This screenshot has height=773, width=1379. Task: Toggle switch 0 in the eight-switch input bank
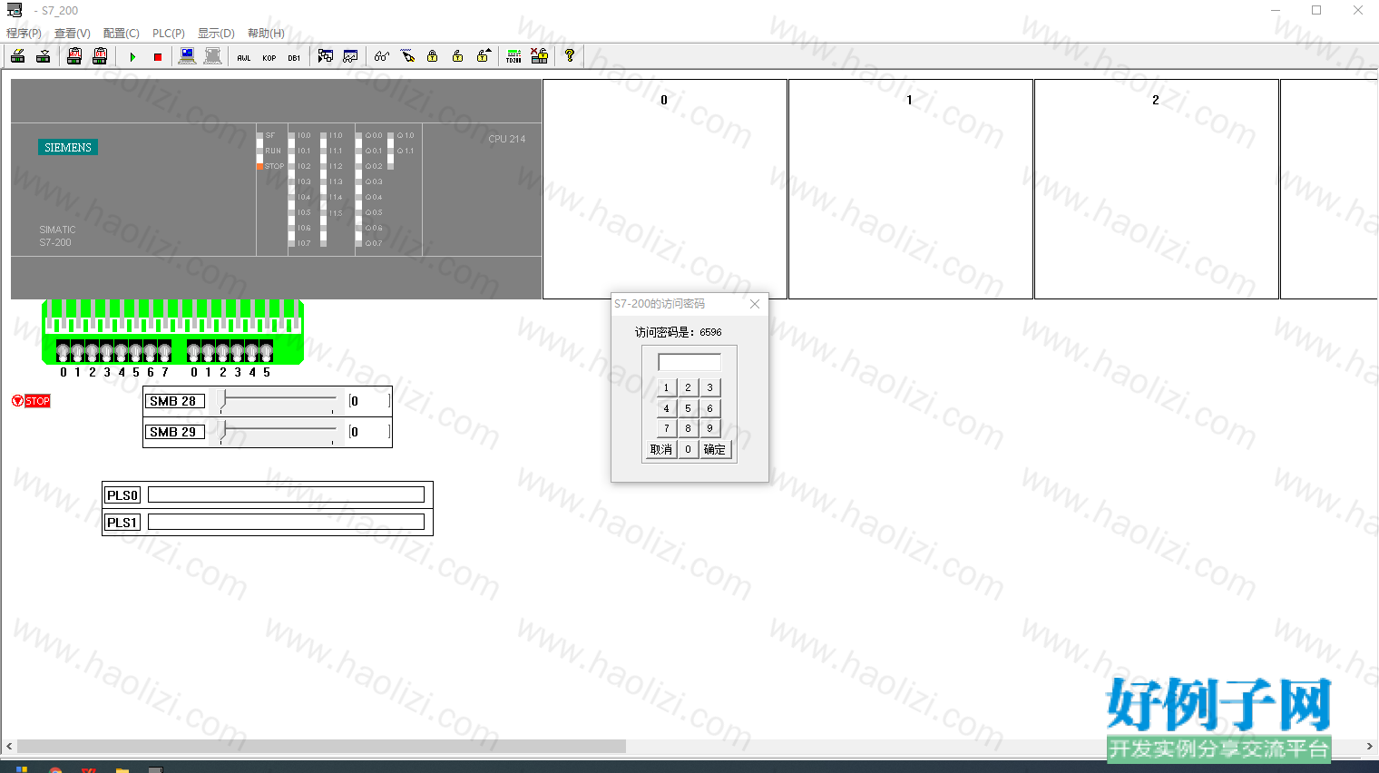point(64,351)
